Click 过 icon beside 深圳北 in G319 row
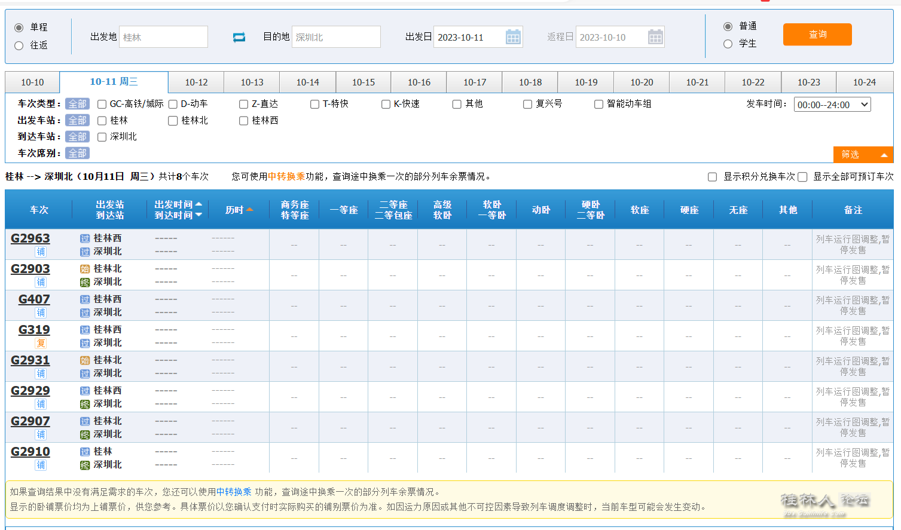 85,343
